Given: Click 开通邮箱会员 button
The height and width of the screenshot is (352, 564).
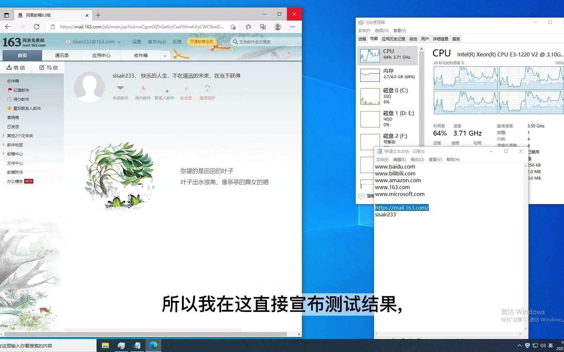Looking at the screenshot, I should click(x=201, y=41).
